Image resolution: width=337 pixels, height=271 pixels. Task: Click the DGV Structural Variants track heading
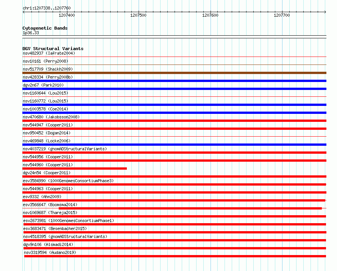(53, 49)
